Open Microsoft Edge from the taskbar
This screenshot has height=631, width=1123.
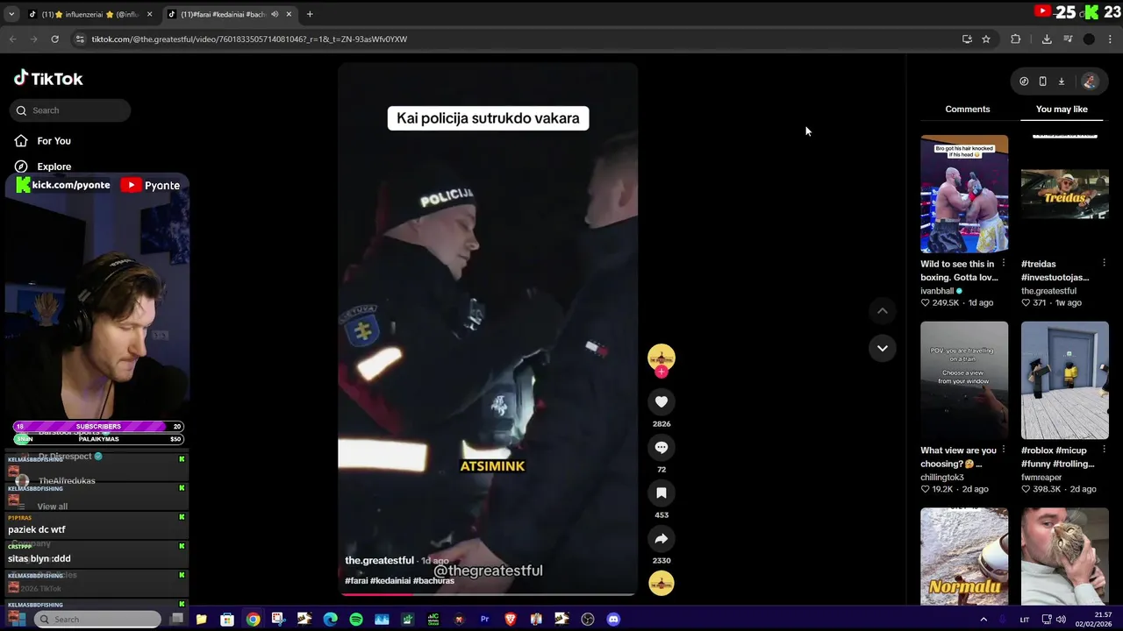click(x=330, y=619)
